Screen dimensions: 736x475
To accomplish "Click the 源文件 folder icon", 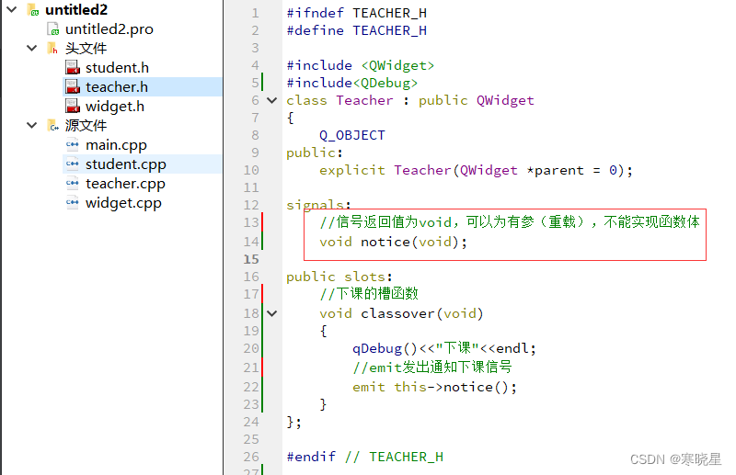I will tap(53, 125).
